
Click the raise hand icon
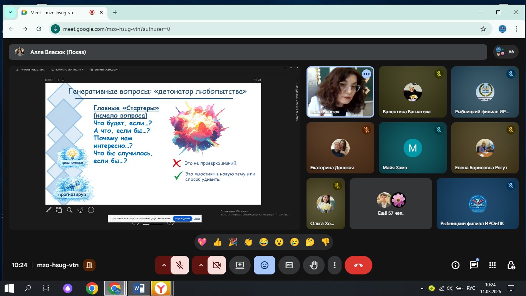click(x=314, y=265)
